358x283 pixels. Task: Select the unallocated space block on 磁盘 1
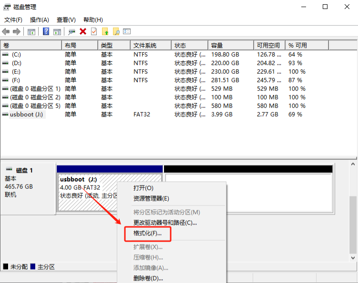point(248,189)
